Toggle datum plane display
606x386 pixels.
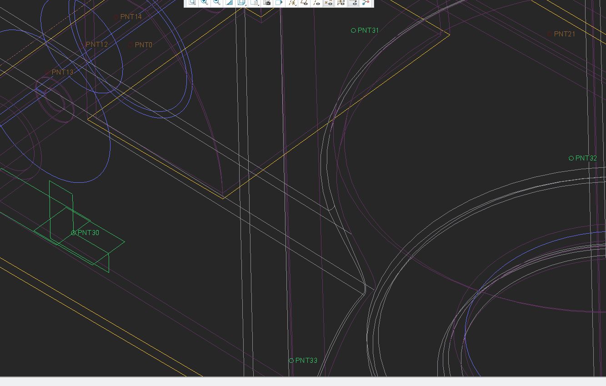[x=304, y=2]
